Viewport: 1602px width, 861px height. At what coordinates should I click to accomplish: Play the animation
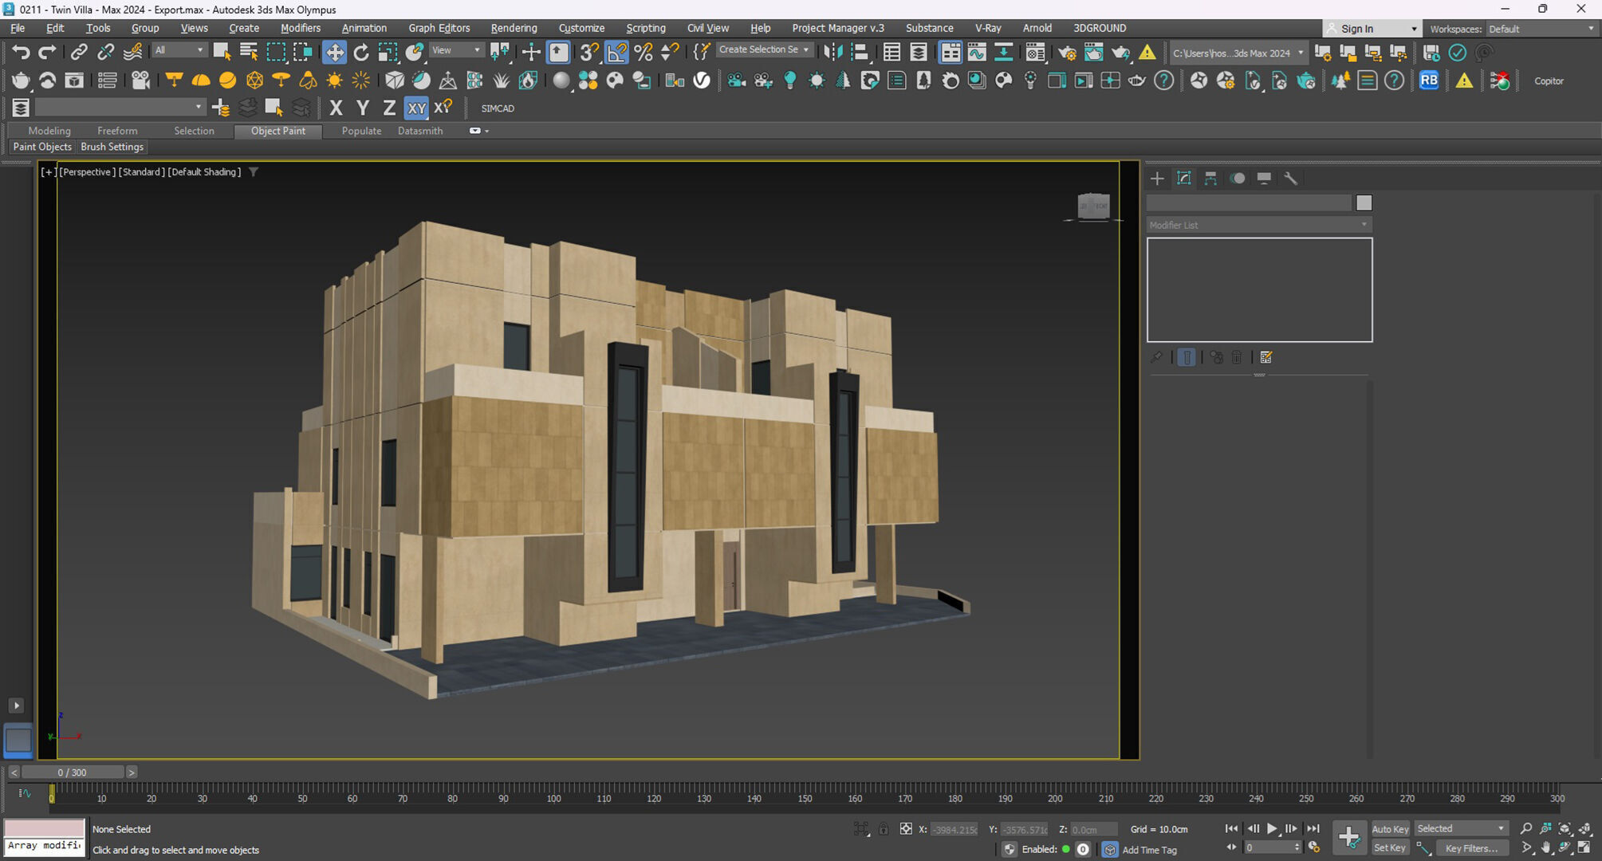coord(1272,829)
